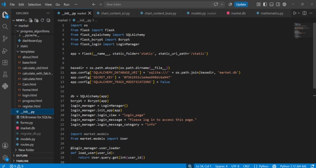Open Explorer views and more actions menu

tap(48, 13)
